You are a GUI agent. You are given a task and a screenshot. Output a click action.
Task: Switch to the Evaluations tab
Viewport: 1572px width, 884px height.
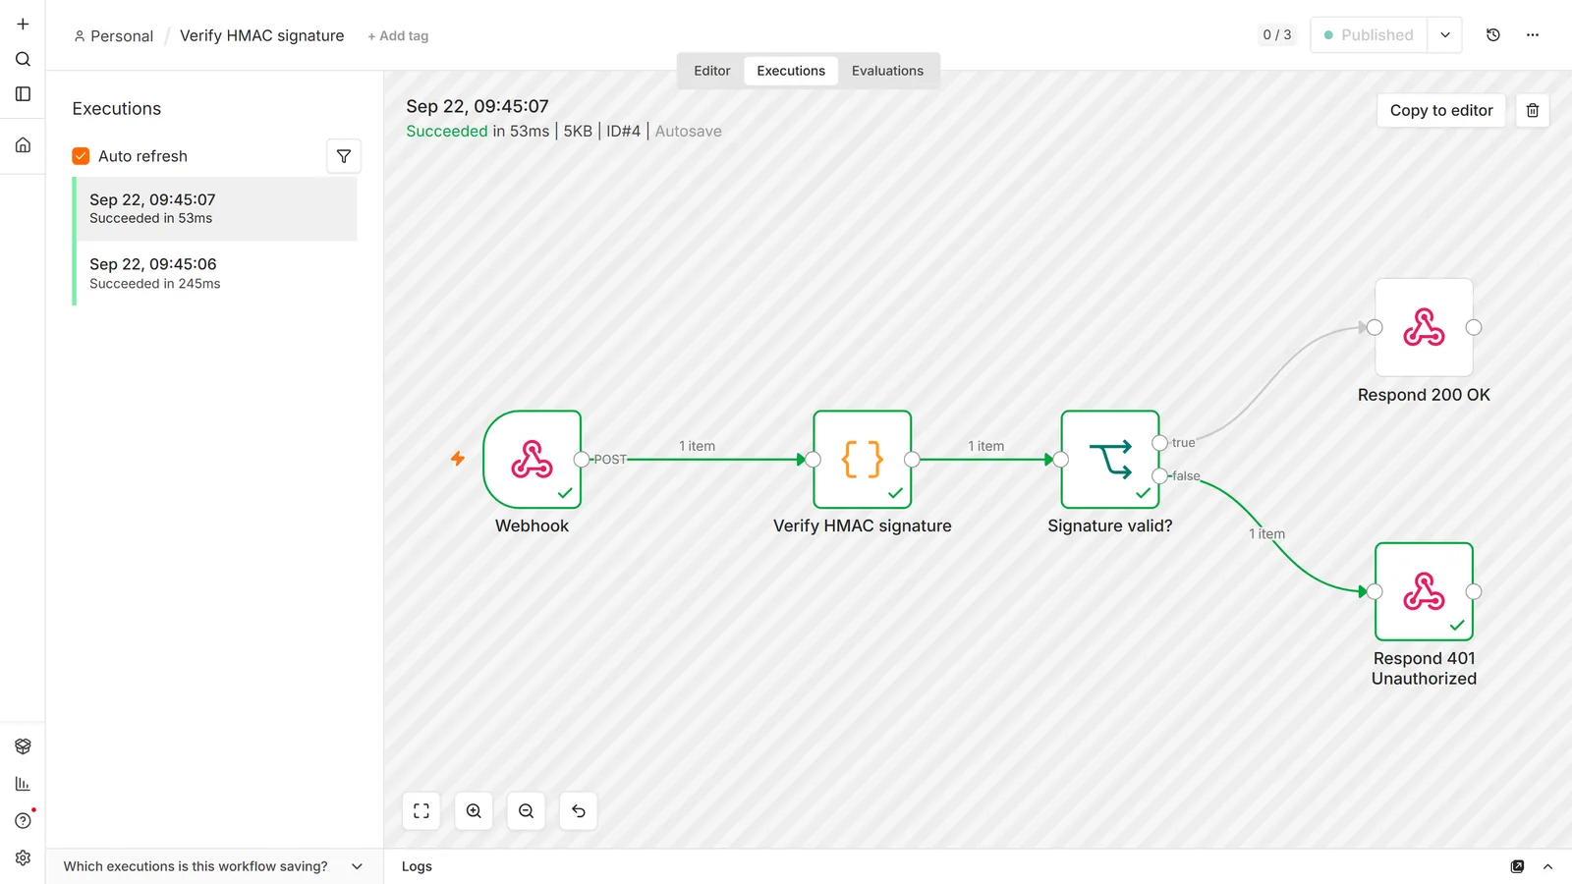pyautogui.click(x=887, y=71)
